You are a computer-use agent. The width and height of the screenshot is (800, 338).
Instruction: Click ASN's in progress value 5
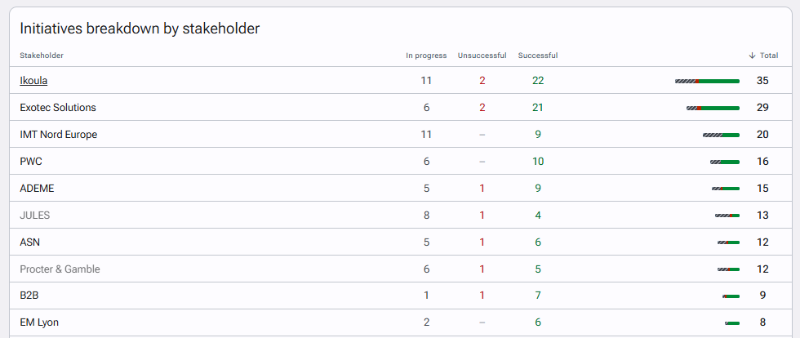tap(426, 242)
